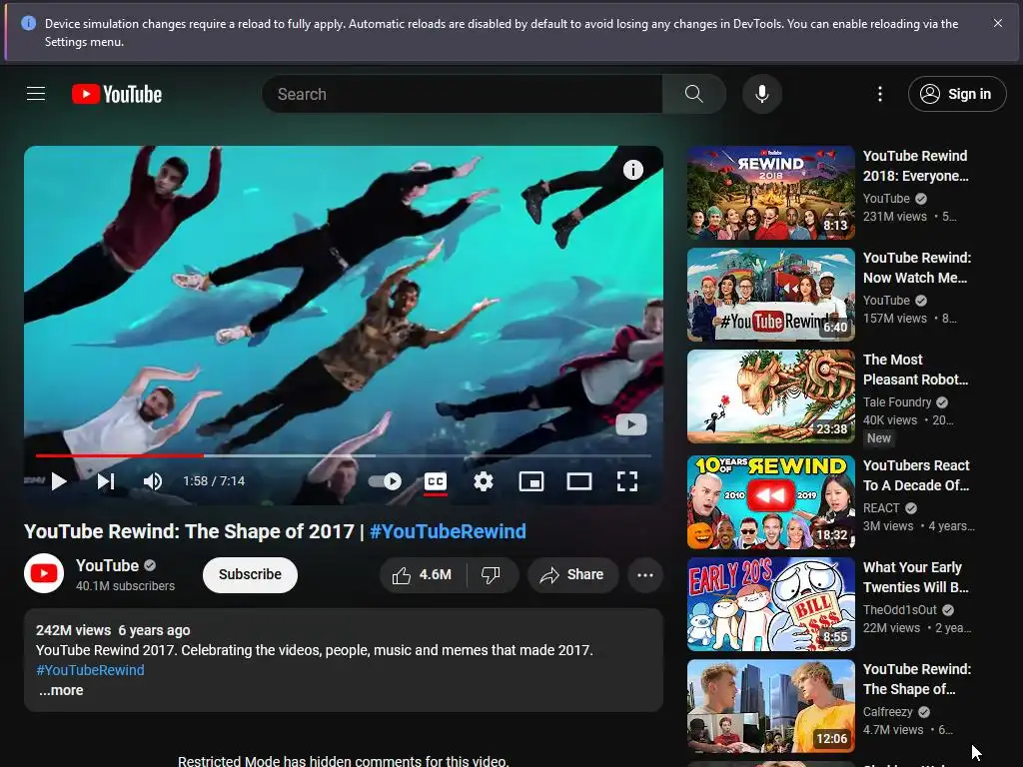Toggle the autoplay switch

(385, 481)
